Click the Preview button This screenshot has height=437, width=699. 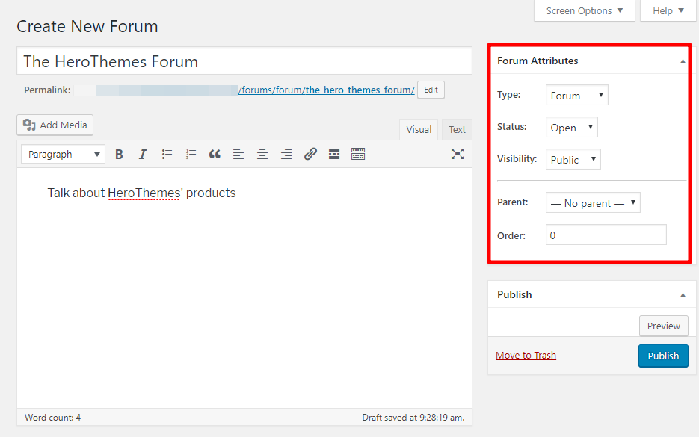(x=664, y=326)
